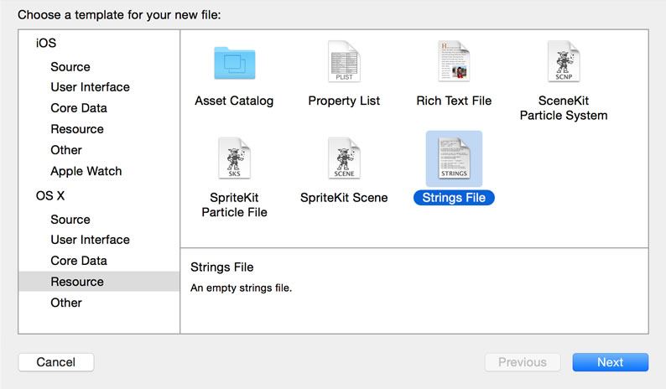
Task: Select the Strings File template icon
Action: [x=454, y=158]
